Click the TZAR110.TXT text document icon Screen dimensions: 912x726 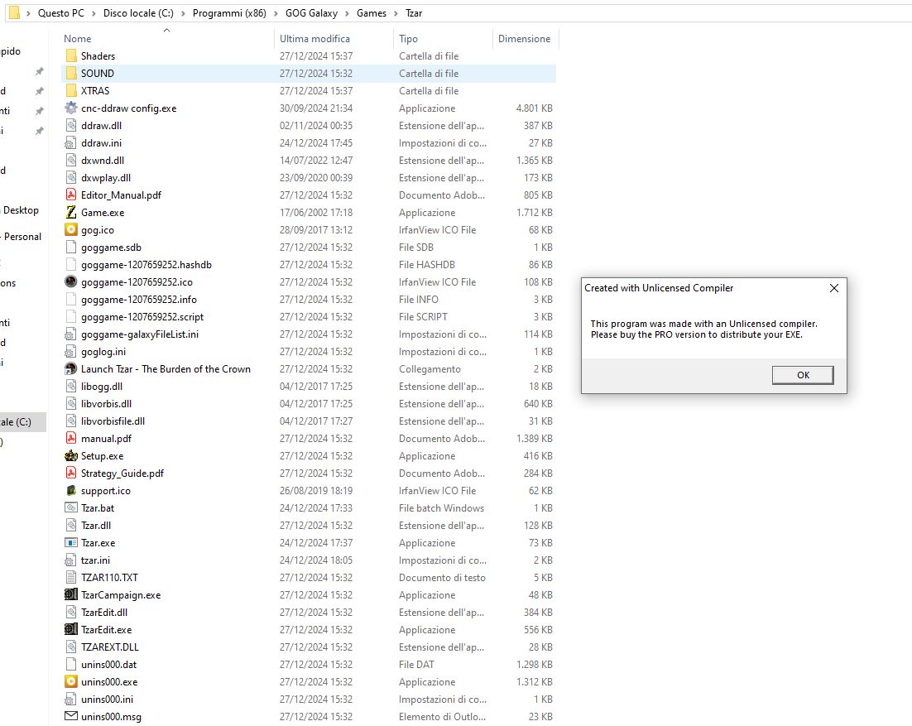(x=71, y=578)
